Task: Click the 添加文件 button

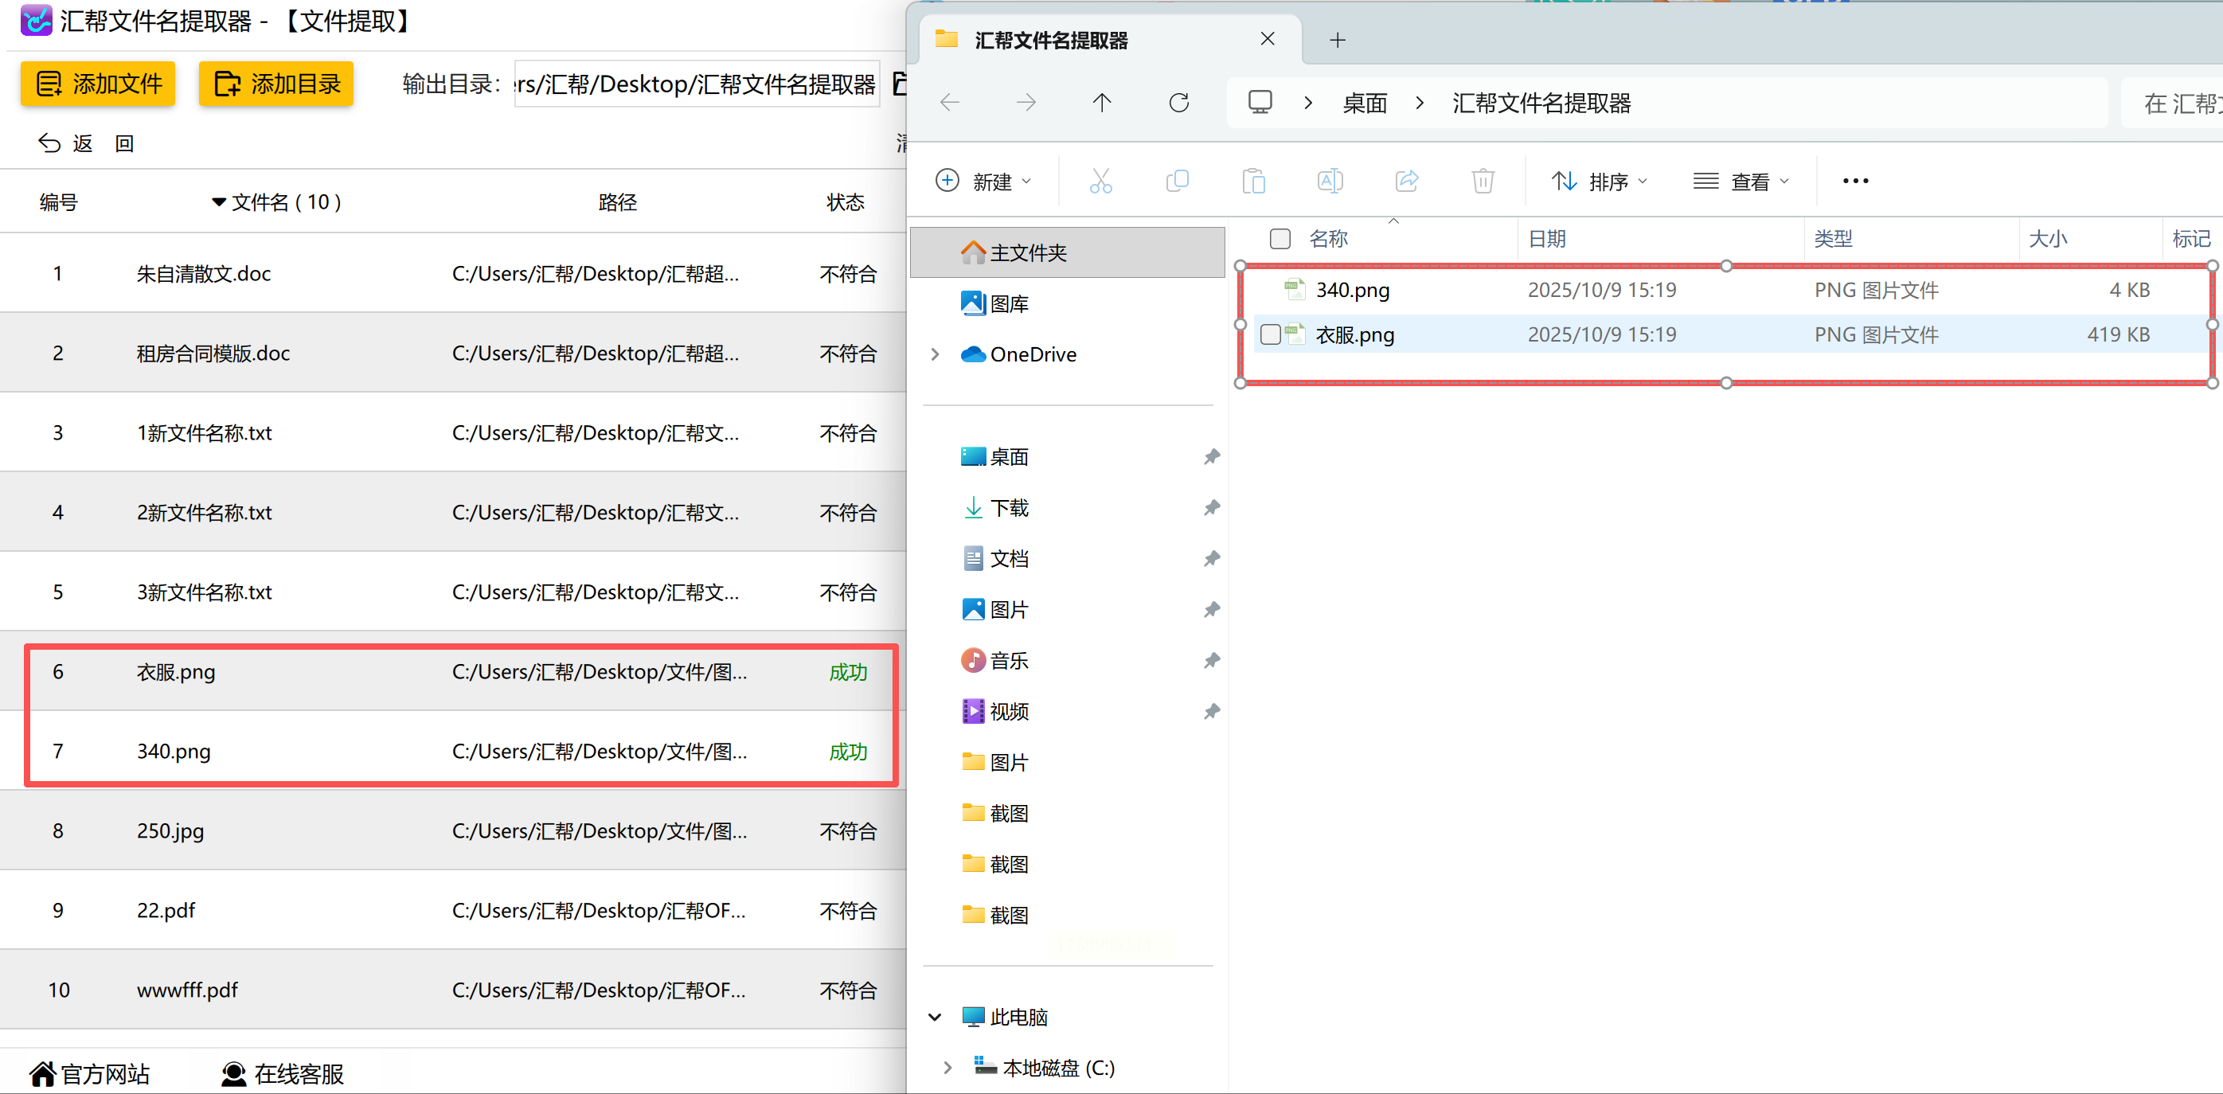Action: tap(99, 84)
